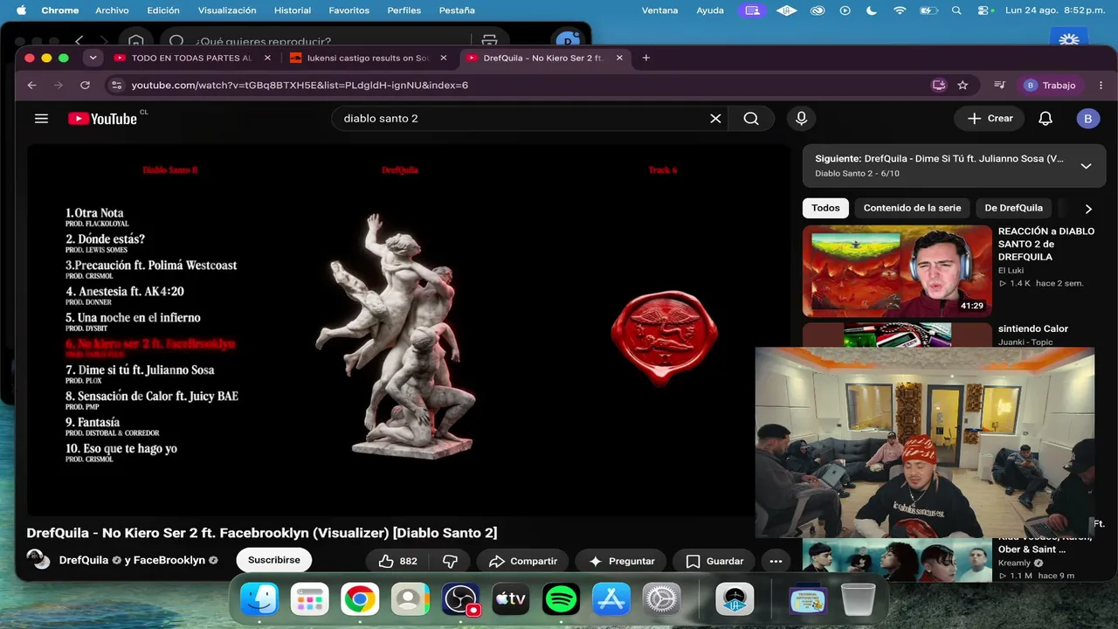Open the YouTube guide hamburger menu
The image size is (1118, 629).
tap(41, 119)
